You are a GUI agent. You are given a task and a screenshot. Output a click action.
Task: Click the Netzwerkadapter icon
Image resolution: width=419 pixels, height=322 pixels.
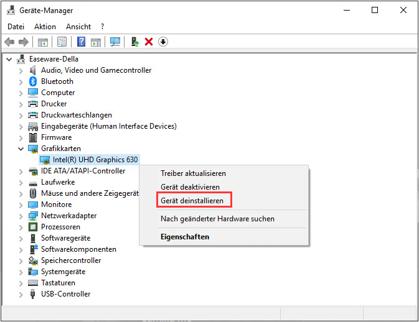33,216
